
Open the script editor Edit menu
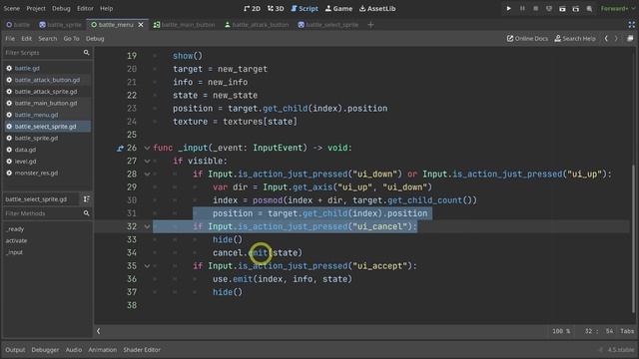(27, 39)
